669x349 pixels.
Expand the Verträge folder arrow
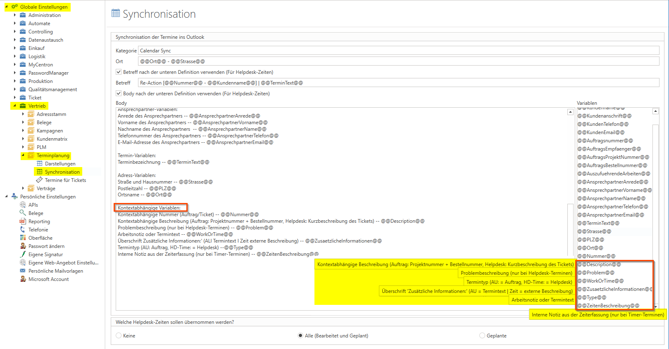click(x=23, y=189)
